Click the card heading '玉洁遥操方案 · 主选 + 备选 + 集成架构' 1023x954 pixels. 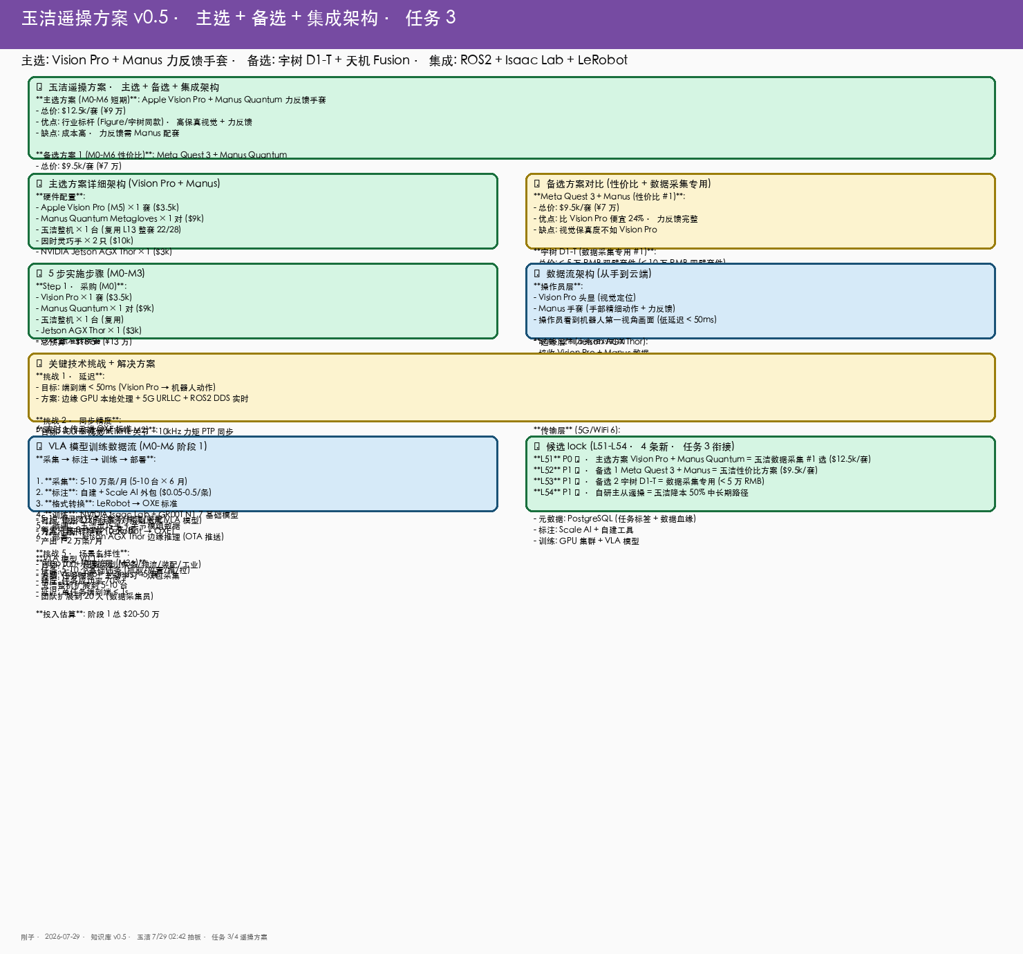click(133, 87)
